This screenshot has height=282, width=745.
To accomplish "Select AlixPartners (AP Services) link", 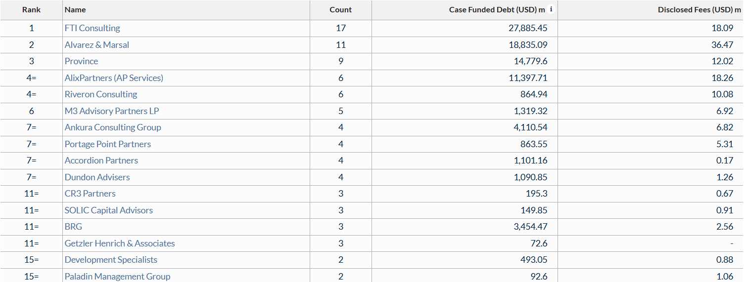I will pos(114,78).
